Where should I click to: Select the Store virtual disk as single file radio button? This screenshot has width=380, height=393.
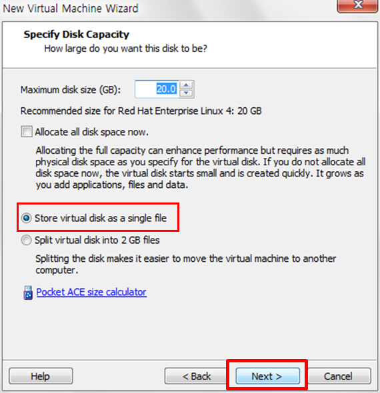pyautogui.click(x=27, y=218)
